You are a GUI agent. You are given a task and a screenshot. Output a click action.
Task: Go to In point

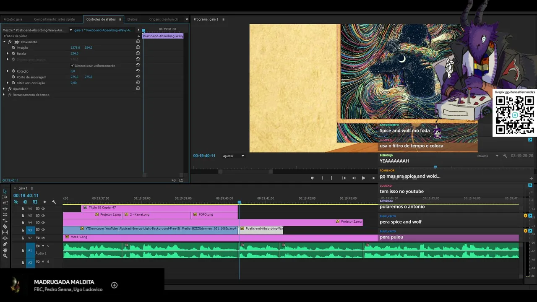[x=344, y=178]
